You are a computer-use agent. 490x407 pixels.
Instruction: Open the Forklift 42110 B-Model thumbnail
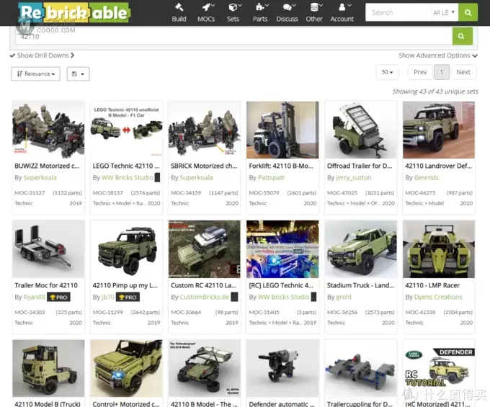(x=282, y=130)
